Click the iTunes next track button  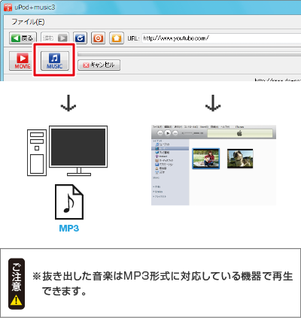pos(175,133)
